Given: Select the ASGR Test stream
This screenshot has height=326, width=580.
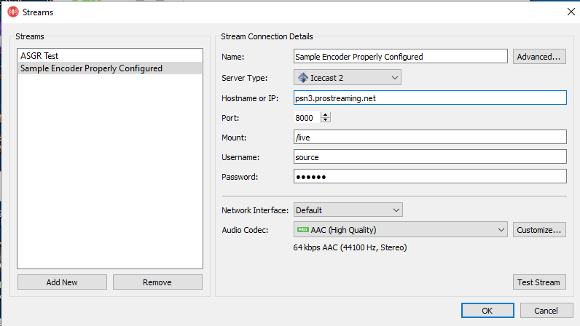Looking at the screenshot, I should (39, 56).
